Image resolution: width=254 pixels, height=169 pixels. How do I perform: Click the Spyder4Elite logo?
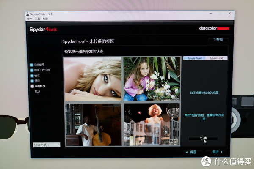[x=43, y=30]
